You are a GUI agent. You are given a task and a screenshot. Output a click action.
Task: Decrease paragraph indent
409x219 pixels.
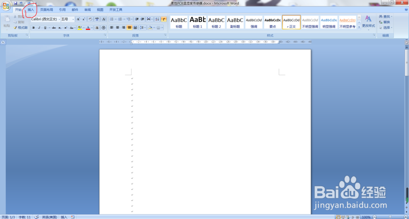(x=137, y=19)
